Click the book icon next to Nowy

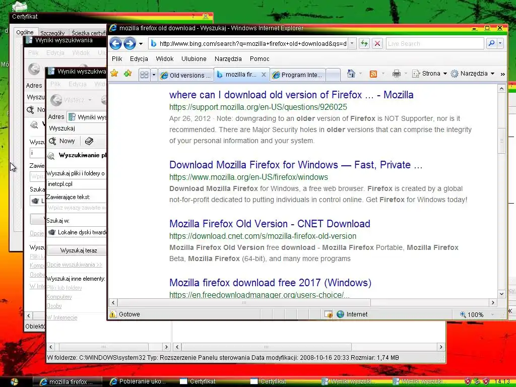pos(89,141)
